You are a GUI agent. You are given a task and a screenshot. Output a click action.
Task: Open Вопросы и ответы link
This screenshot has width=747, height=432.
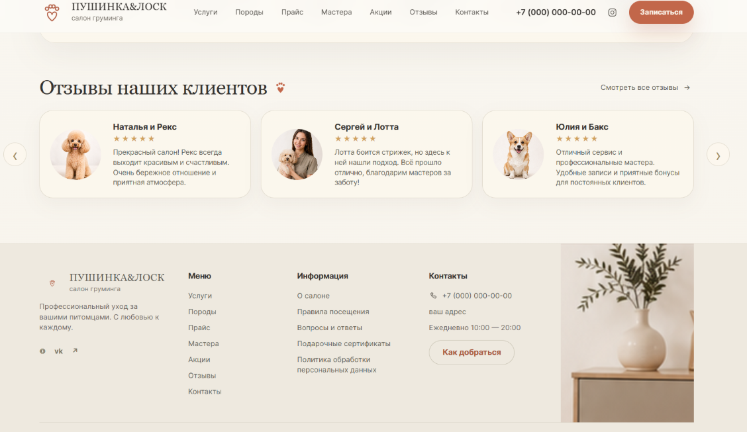tap(330, 328)
